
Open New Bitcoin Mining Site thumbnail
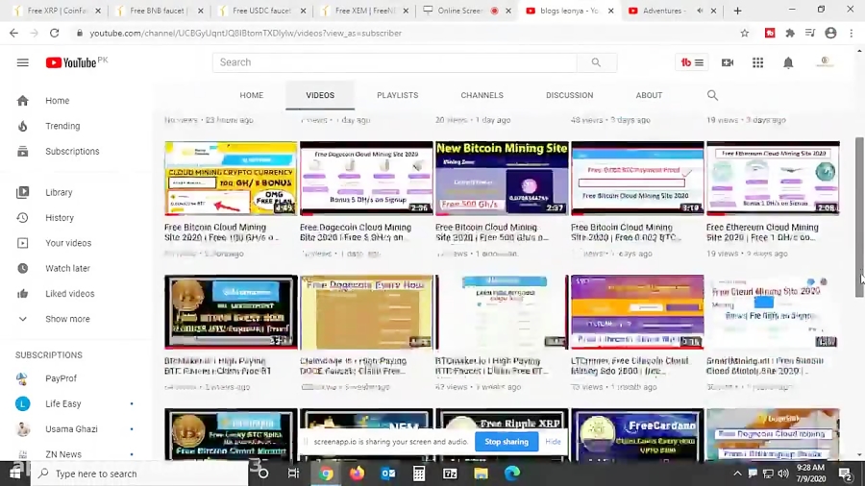coord(502,179)
